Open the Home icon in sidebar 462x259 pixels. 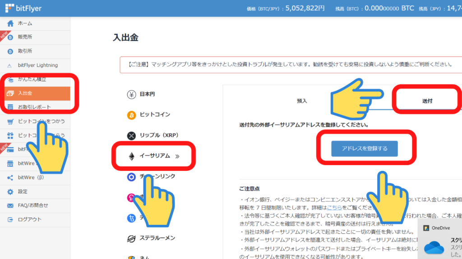tap(10, 23)
